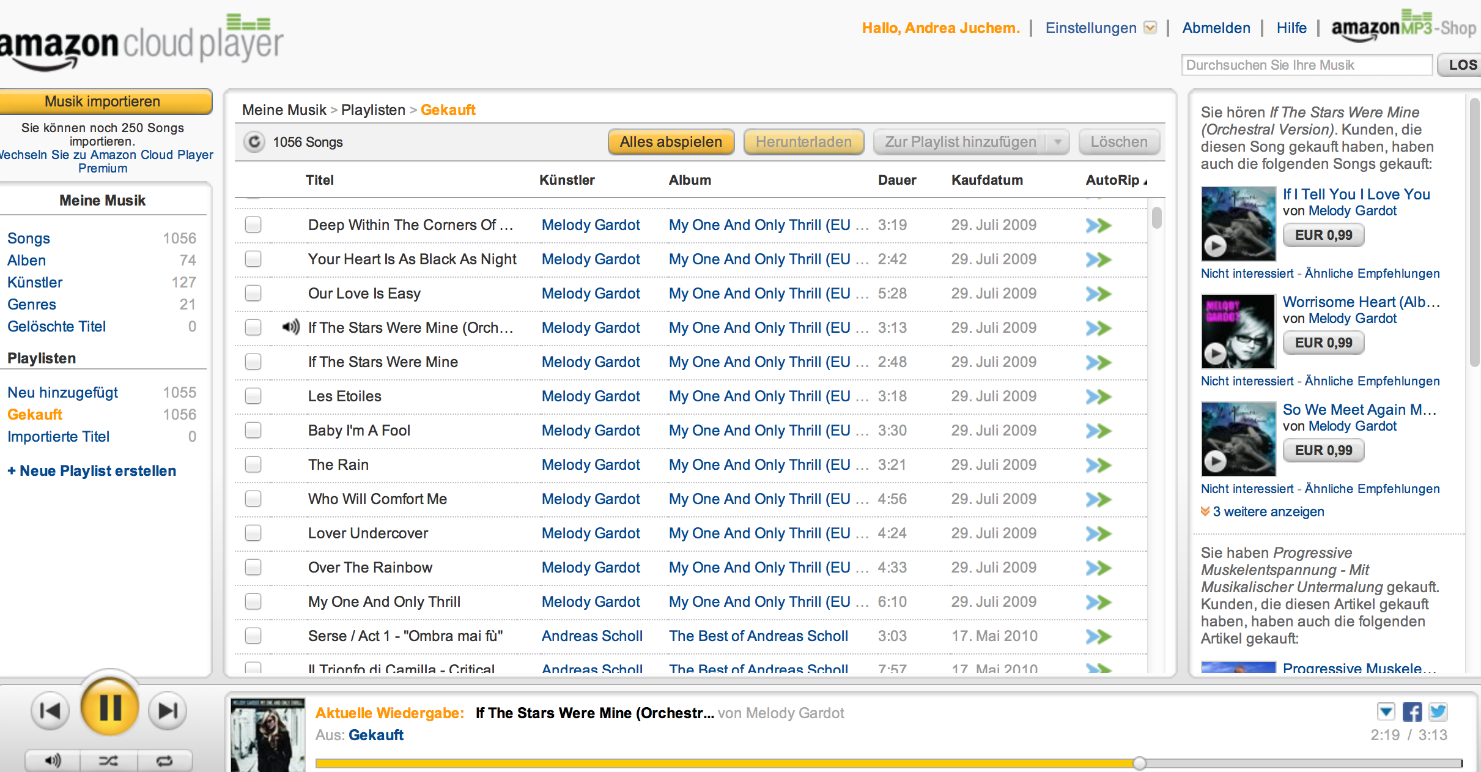
Task: Toggle repeat playback mode
Action: click(164, 760)
